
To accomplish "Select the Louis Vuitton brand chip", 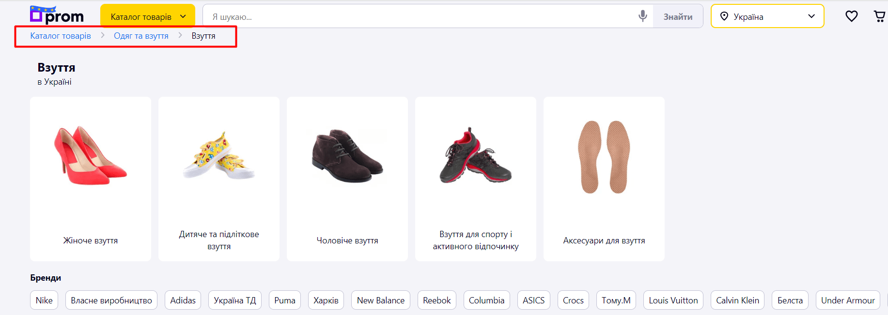I will (673, 300).
